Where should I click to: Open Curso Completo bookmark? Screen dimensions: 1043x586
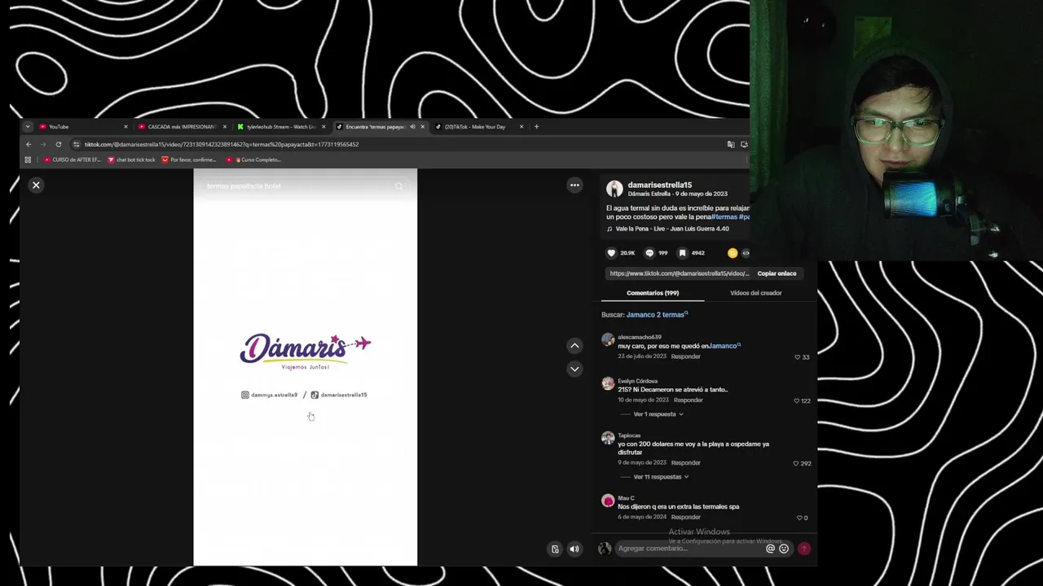point(253,160)
